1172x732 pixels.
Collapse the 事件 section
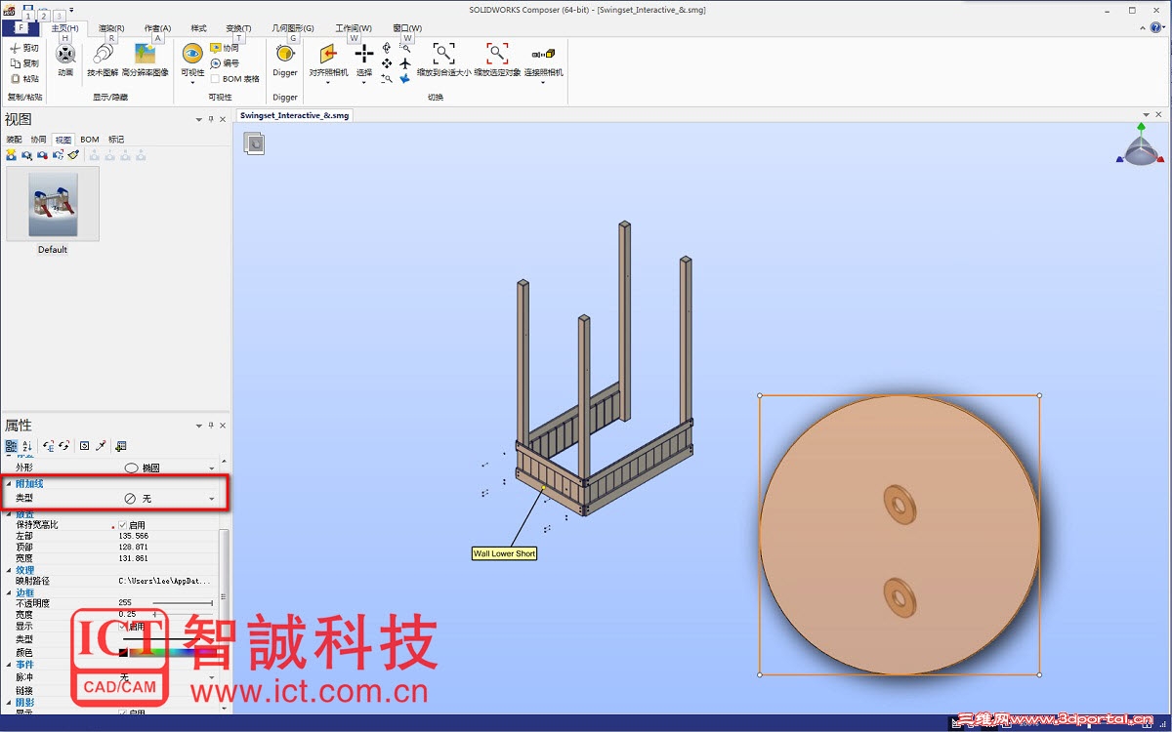click(x=10, y=665)
